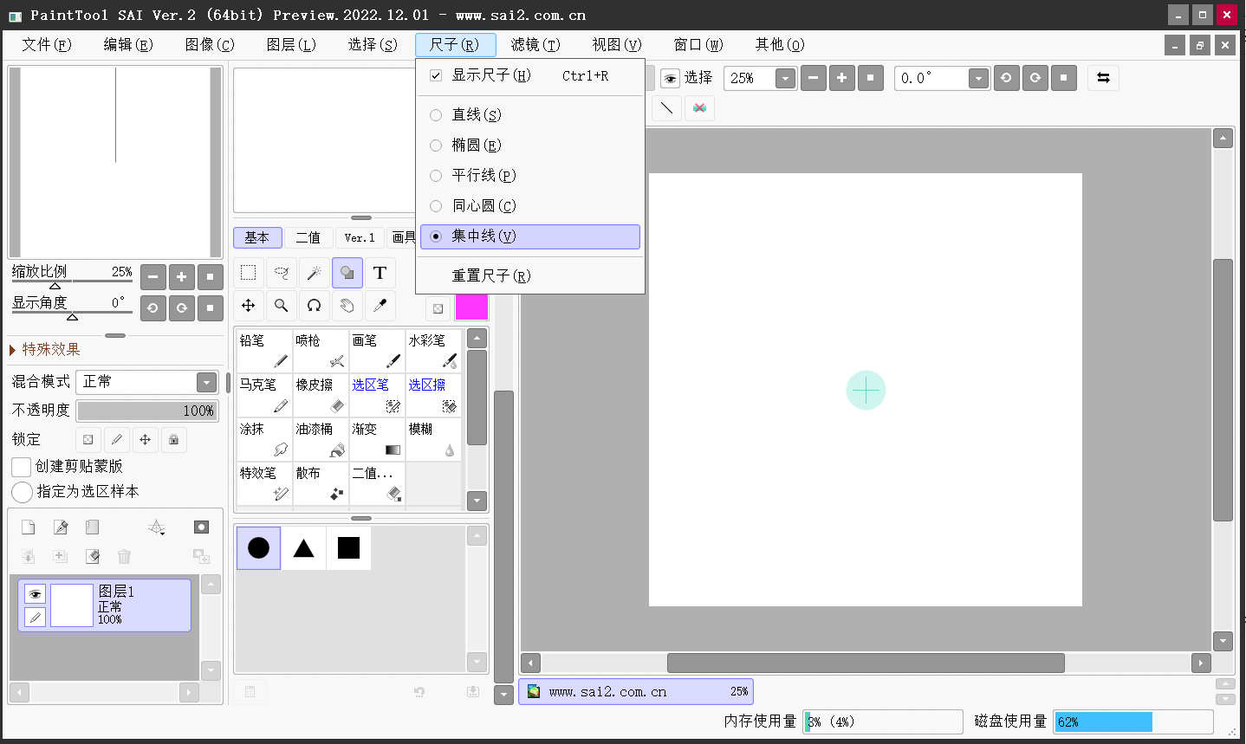Click layer list scroll down arrow
This screenshot has width=1246, height=744.
[x=211, y=670]
